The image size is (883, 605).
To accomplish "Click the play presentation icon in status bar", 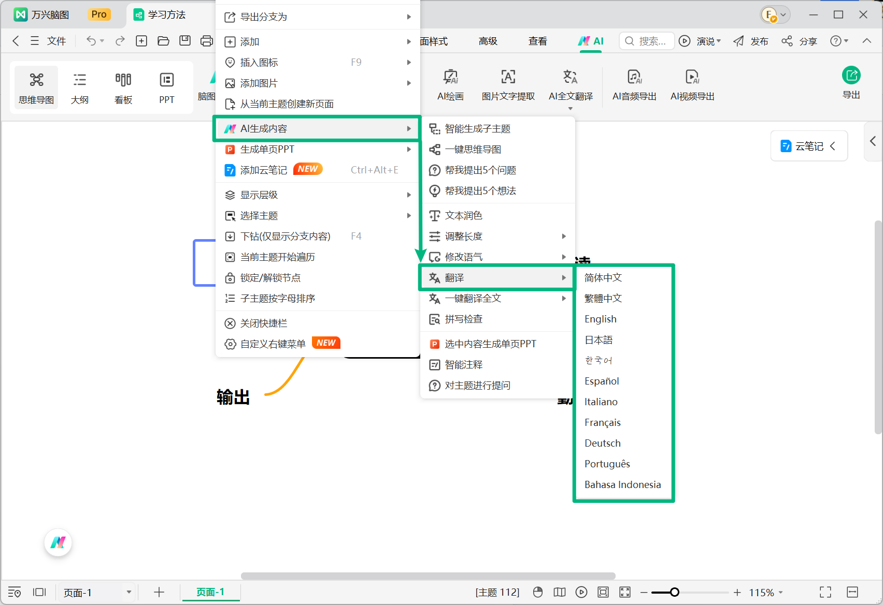I will point(581,592).
